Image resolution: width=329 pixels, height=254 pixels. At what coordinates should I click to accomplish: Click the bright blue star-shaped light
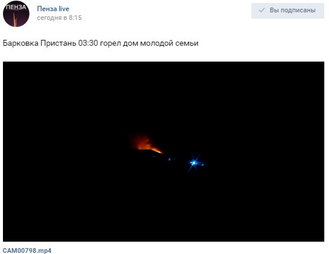[194, 162]
